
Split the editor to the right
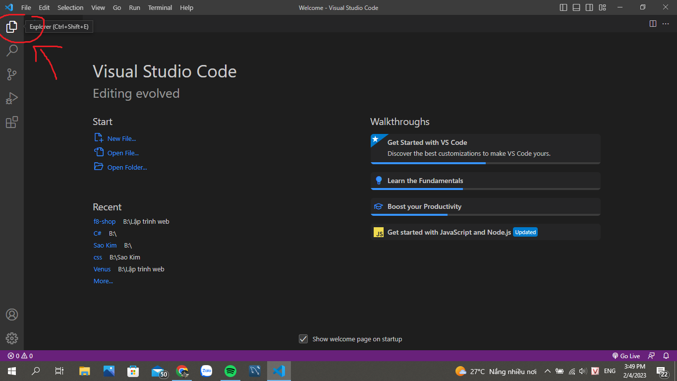pos(653,24)
